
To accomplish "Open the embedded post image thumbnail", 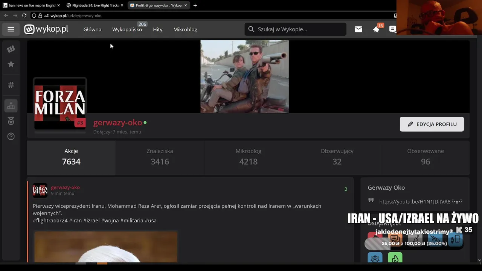I will pos(106,247).
